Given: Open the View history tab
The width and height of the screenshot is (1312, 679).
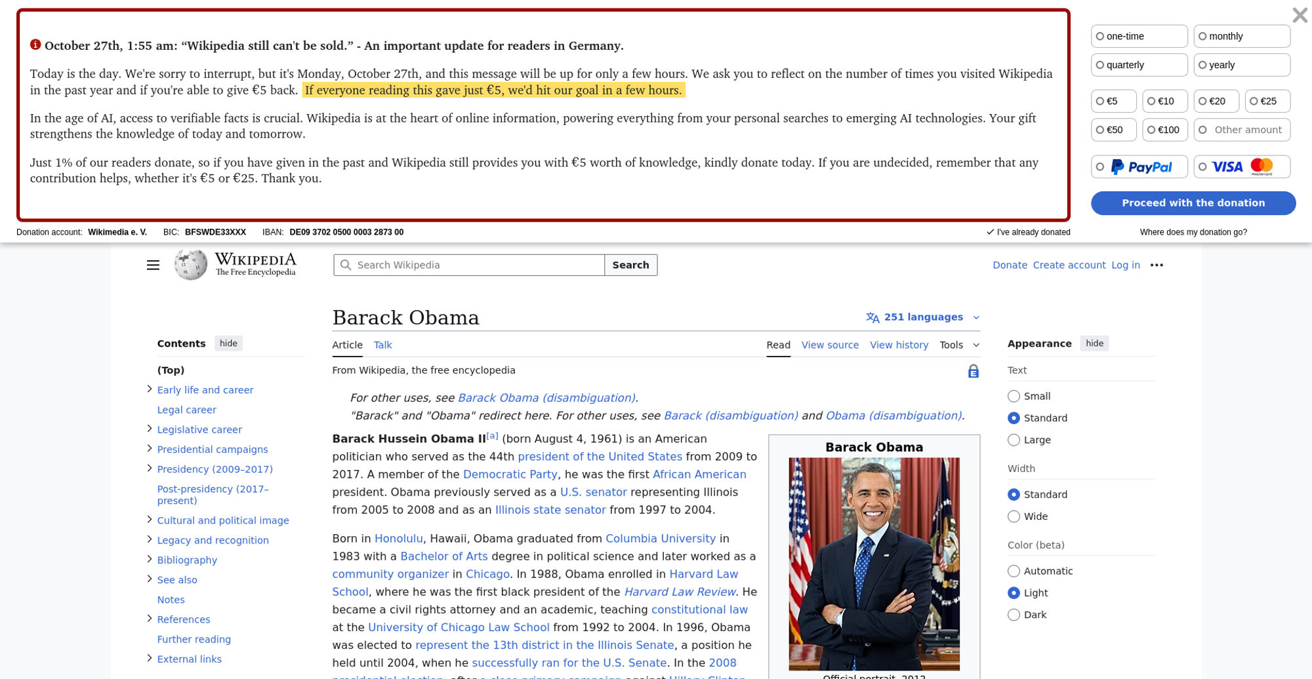Looking at the screenshot, I should (x=899, y=345).
